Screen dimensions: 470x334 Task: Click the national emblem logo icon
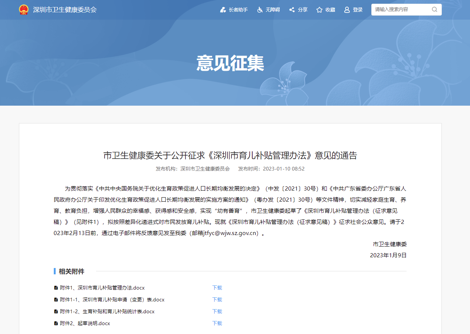(24, 10)
